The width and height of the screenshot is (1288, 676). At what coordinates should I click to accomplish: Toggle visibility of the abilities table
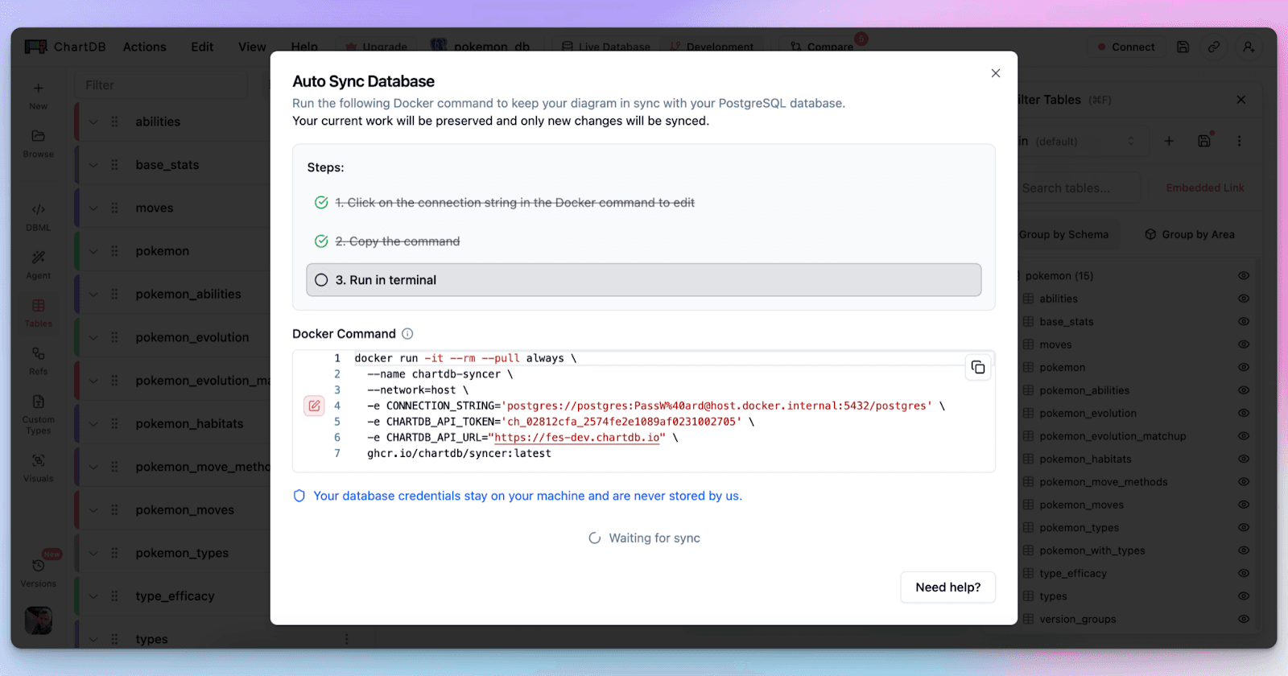[x=1244, y=299]
